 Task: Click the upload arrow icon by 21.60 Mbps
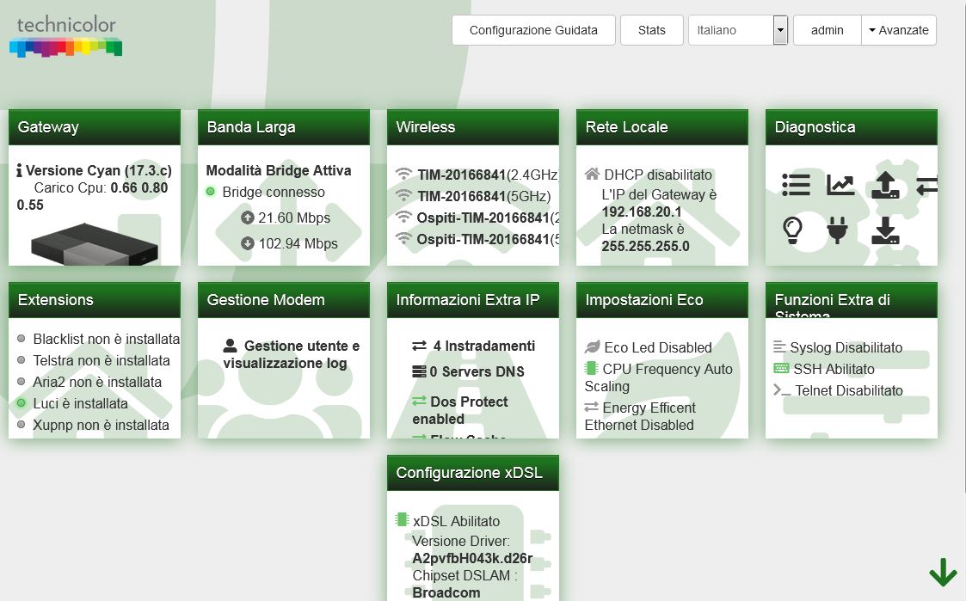(247, 218)
